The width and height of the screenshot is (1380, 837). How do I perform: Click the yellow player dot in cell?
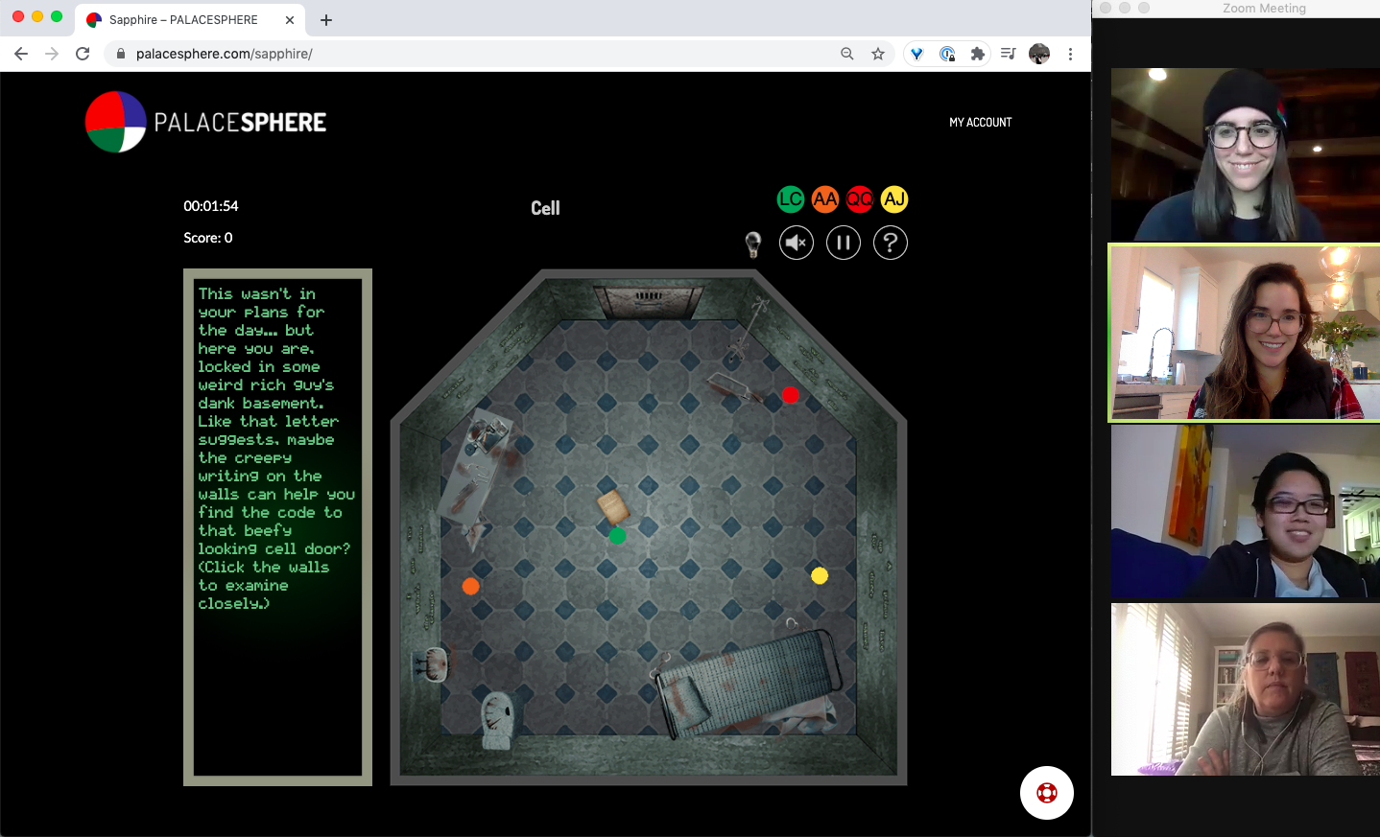(820, 575)
